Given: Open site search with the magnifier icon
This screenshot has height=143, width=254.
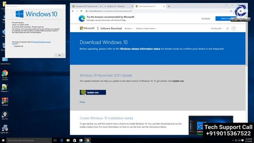Looking at the screenshot, I should (227, 29).
